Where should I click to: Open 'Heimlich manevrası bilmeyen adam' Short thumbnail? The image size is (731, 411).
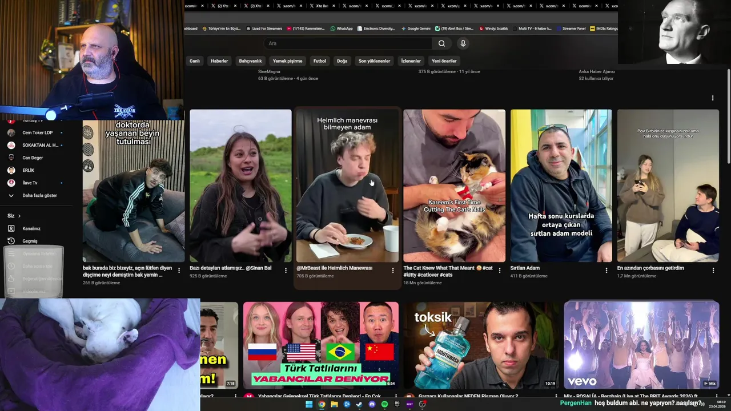pos(347,186)
